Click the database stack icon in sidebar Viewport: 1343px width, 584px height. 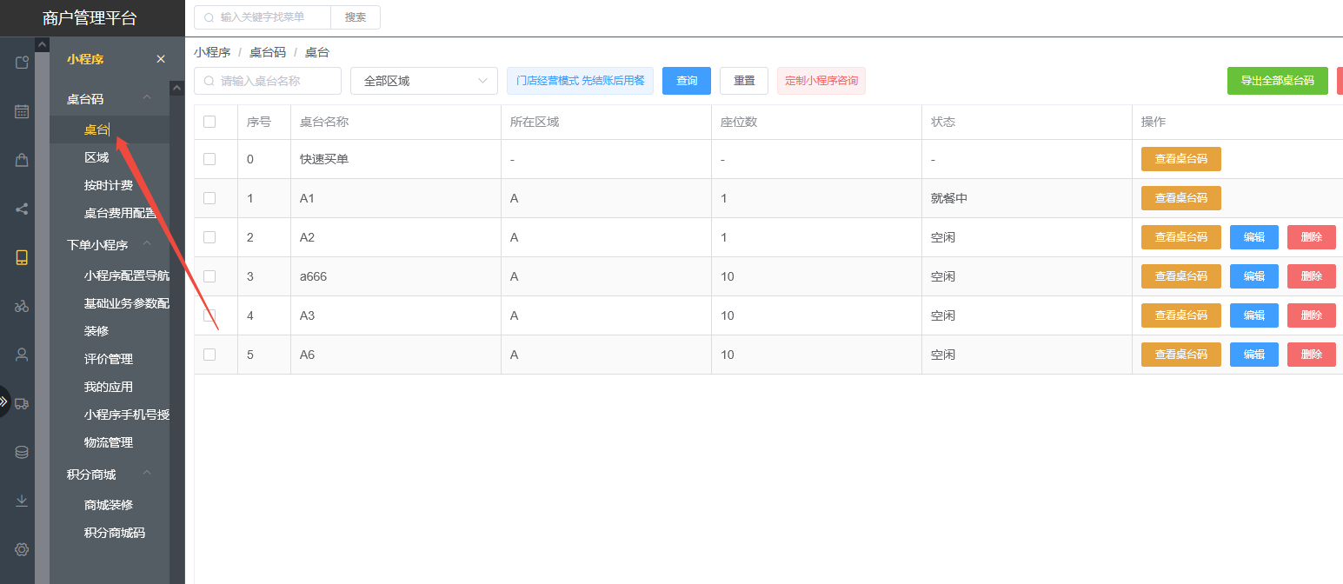pyautogui.click(x=20, y=451)
